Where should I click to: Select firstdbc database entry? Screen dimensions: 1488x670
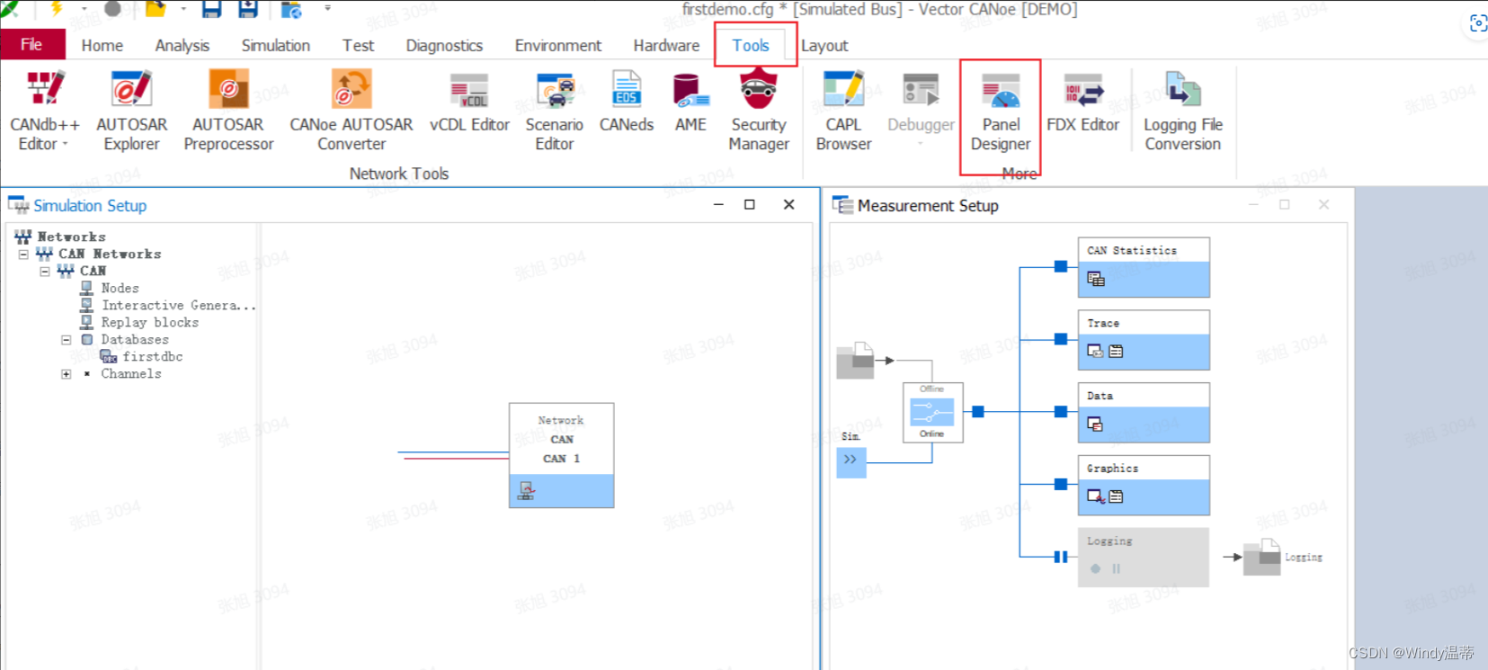(x=153, y=357)
